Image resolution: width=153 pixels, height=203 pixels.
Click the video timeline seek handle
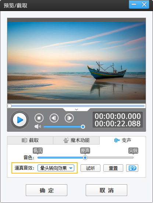pos(10,106)
